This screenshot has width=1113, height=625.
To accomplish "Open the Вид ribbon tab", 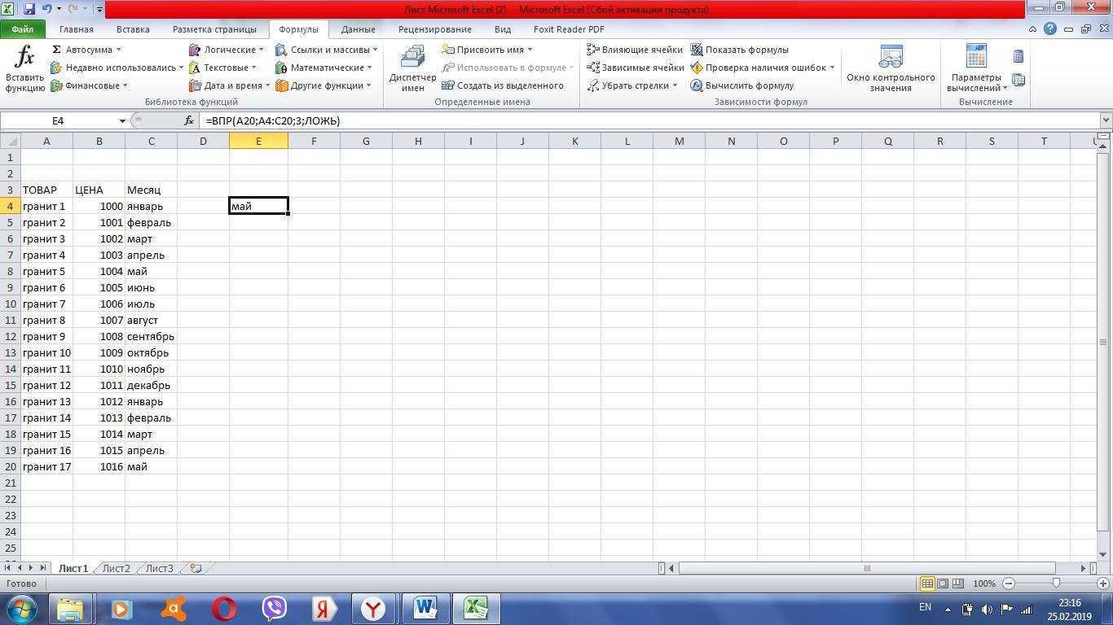I will [x=503, y=29].
